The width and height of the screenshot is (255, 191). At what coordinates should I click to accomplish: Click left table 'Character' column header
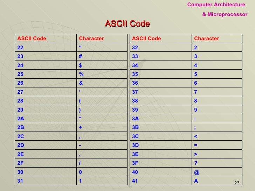click(102, 38)
